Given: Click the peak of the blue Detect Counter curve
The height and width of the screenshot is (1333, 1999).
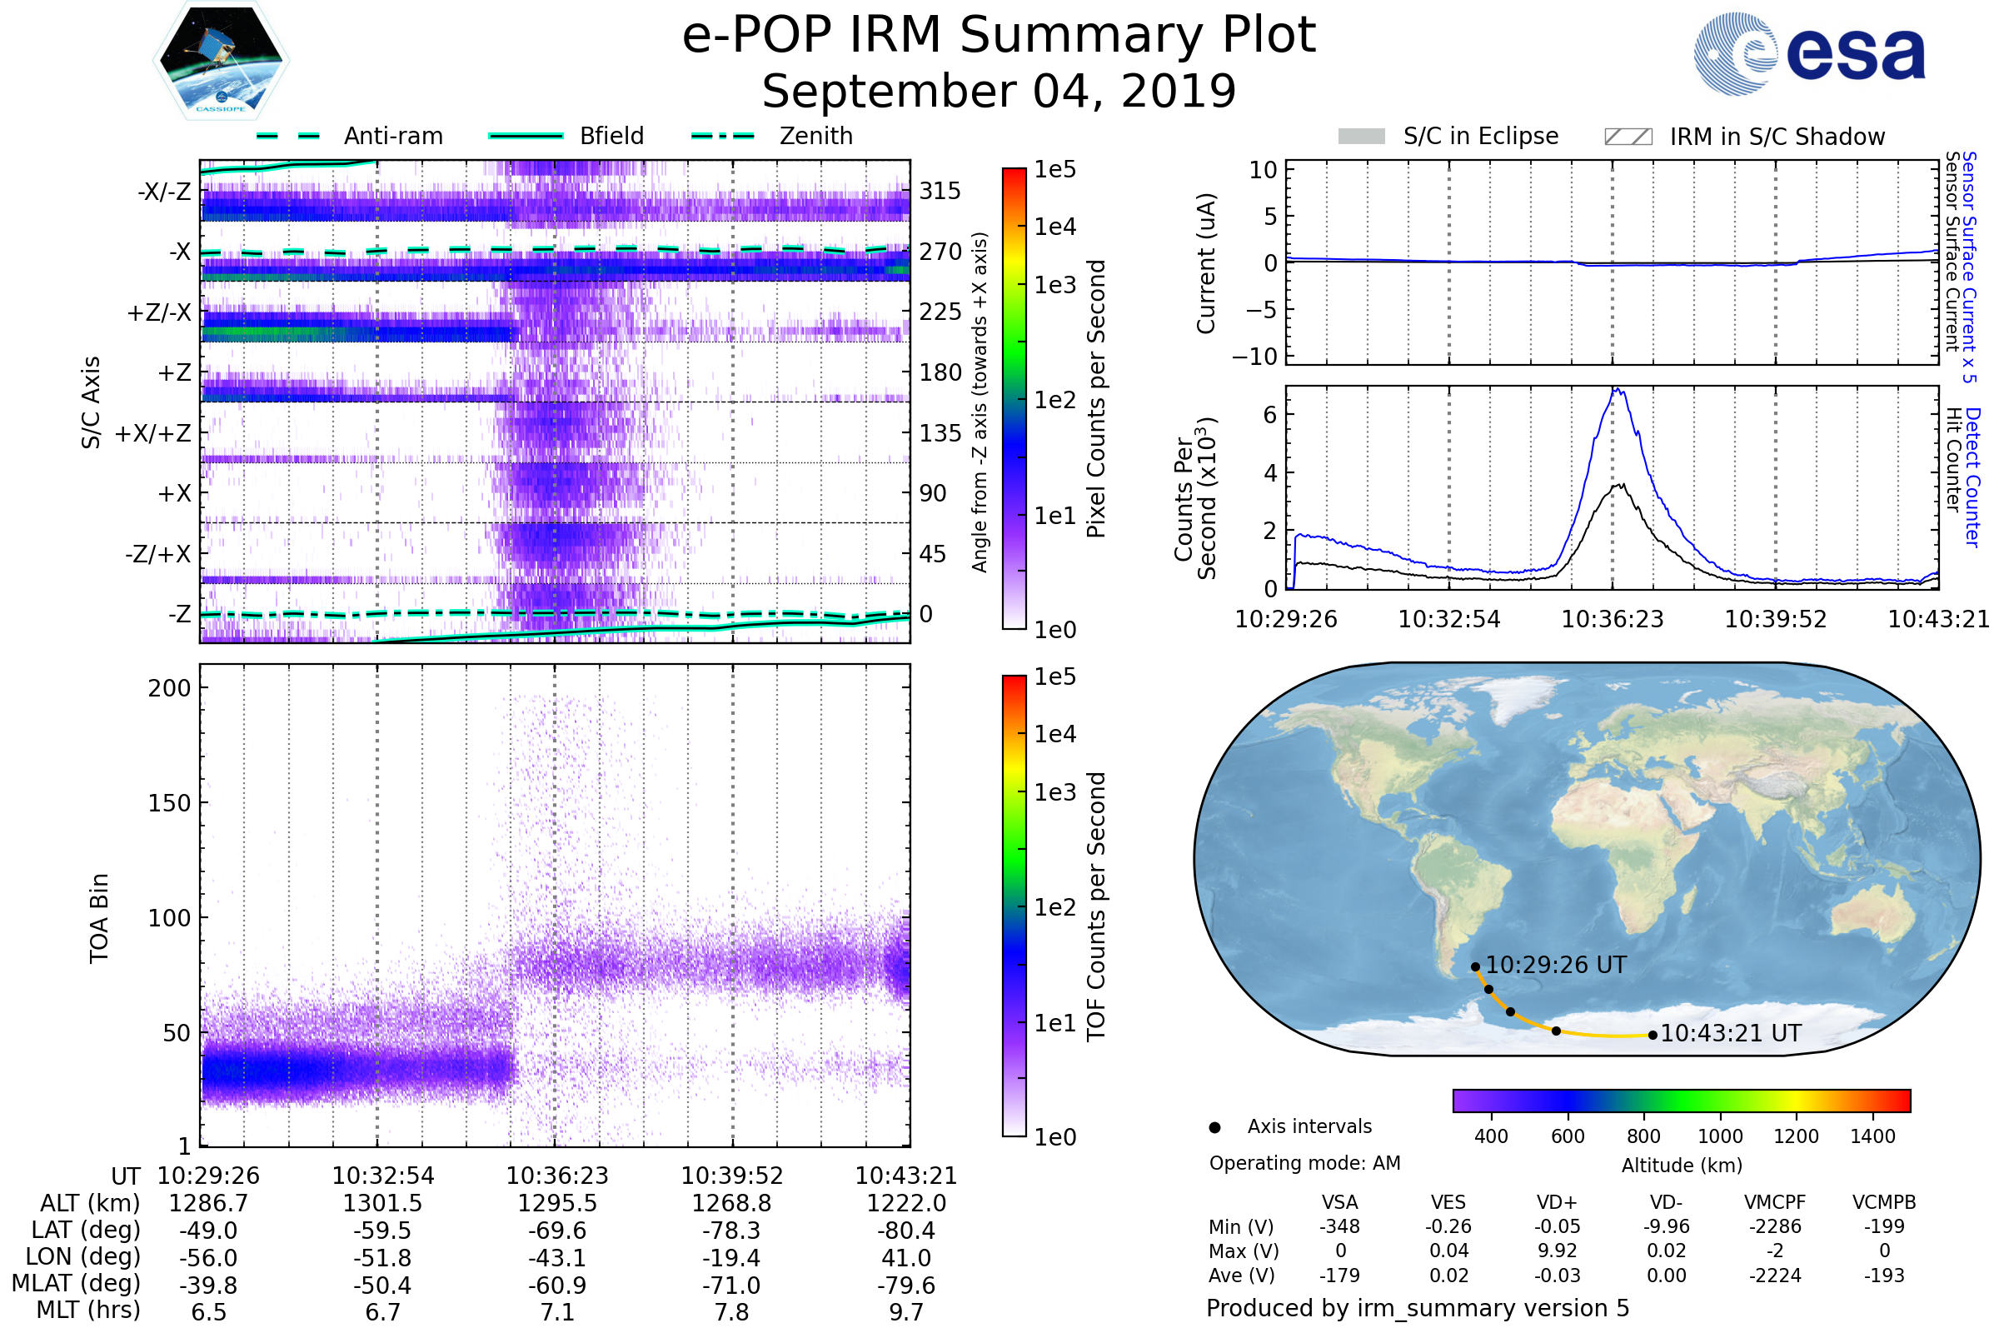Looking at the screenshot, I should point(1617,390).
